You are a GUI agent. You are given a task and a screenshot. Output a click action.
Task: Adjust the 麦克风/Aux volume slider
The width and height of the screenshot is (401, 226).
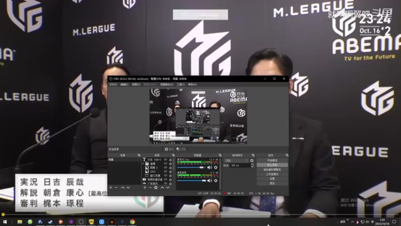tap(191, 168)
